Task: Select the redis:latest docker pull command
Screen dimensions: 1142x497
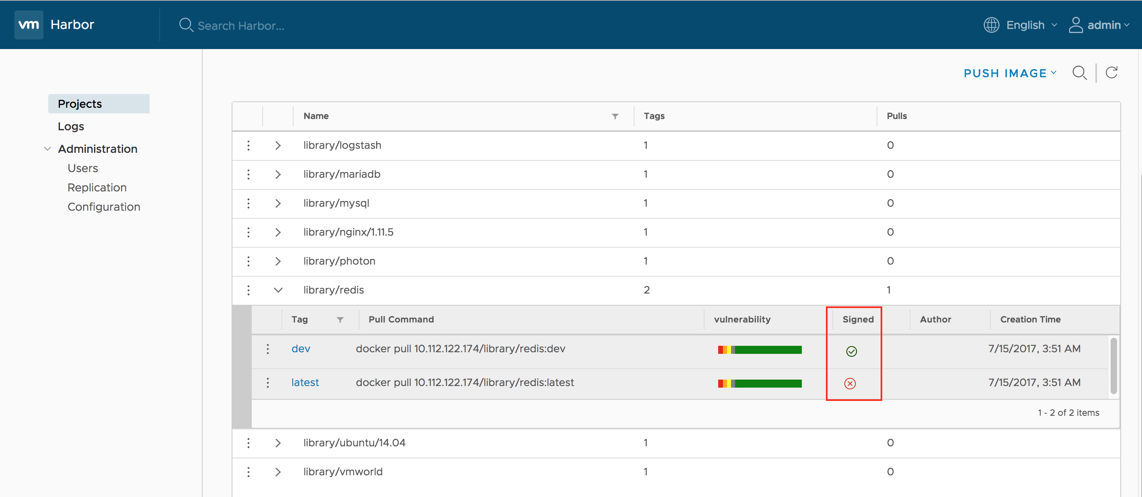Action: (x=465, y=383)
